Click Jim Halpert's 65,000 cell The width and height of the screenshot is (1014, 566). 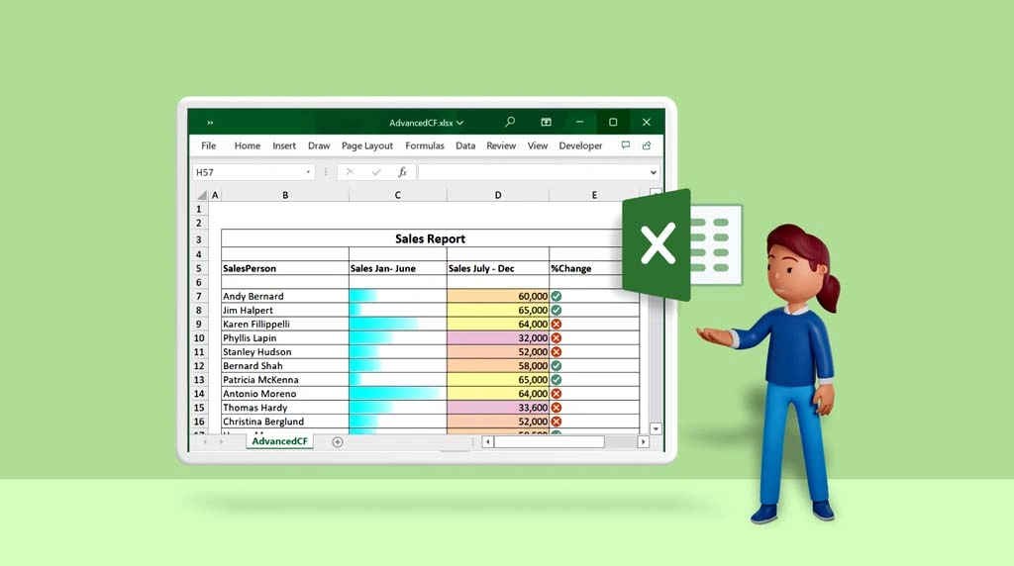coord(498,310)
